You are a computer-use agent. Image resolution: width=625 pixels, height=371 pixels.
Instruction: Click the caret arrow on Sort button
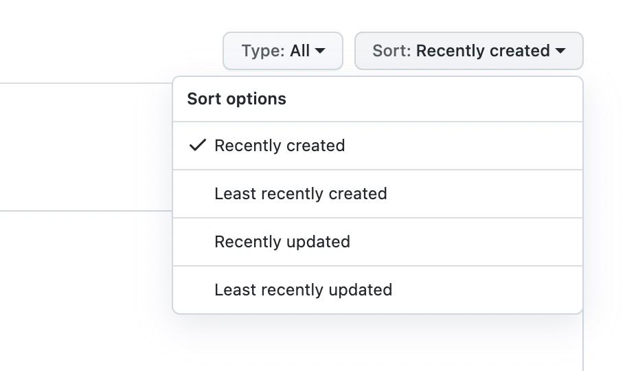560,51
